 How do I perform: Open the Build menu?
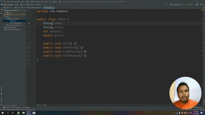(38, 2)
